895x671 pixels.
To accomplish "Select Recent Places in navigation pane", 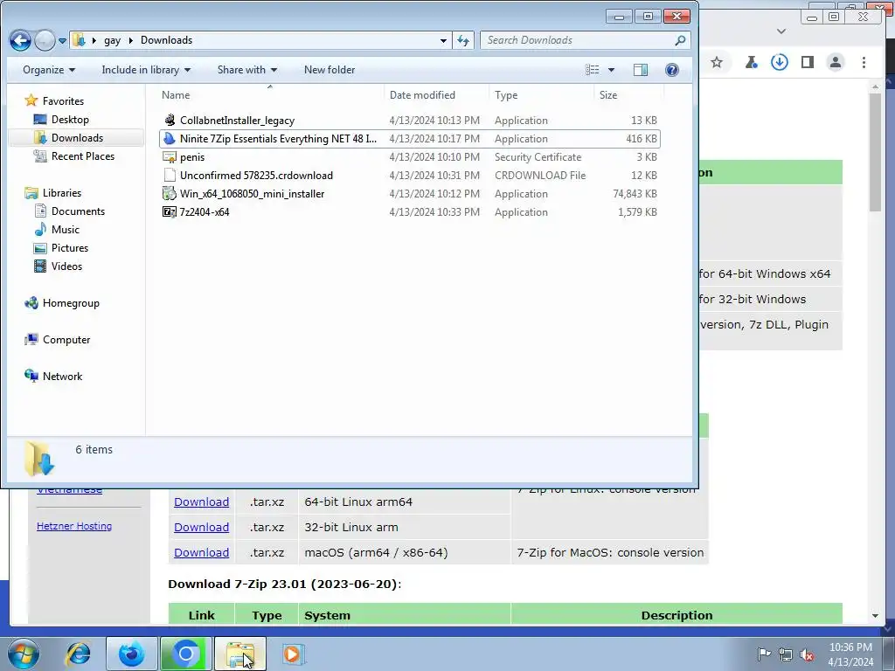I will [x=83, y=156].
